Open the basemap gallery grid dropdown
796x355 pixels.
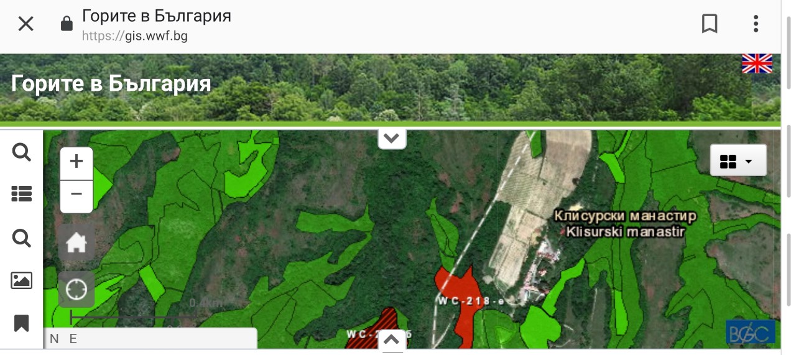pos(738,161)
